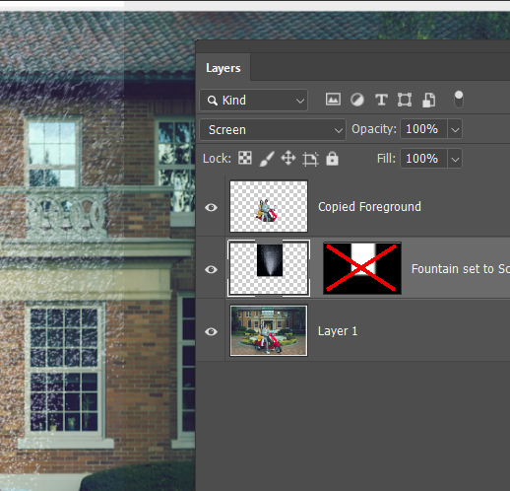
Task: Open the Screen blend mode dropdown
Action: (x=273, y=130)
